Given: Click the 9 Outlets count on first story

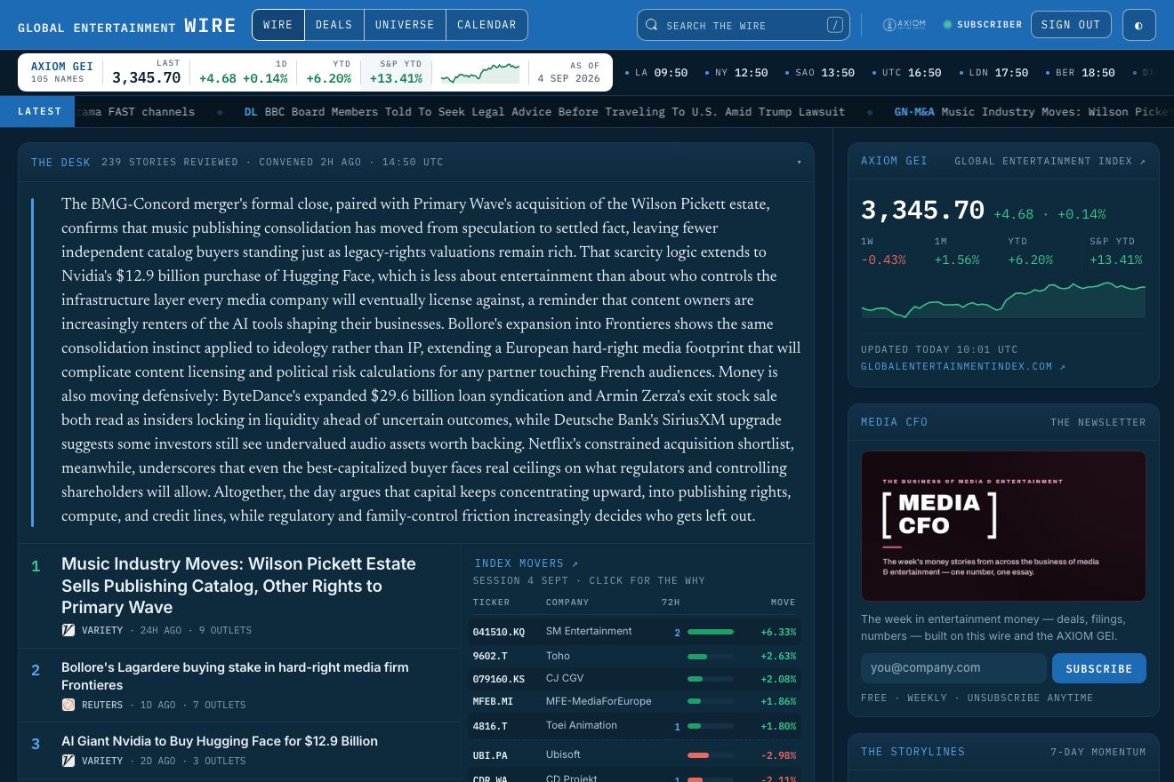Looking at the screenshot, I should (225, 630).
